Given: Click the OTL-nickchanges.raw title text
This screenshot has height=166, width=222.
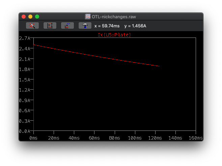Looking at the screenshot, I should tap(114, 17).
